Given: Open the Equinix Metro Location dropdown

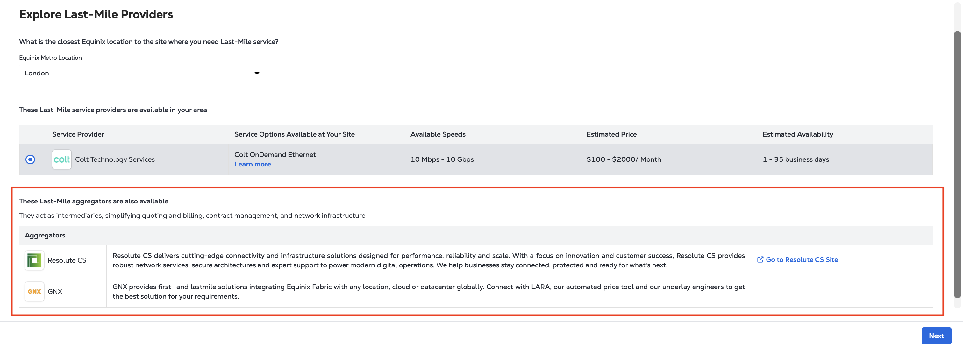Looking at the screenshot, I should [x=143, y=73].
